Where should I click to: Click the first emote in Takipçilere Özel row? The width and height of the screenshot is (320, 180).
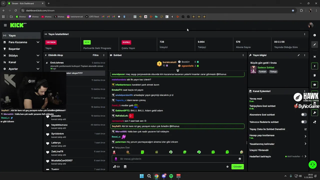[x=114, y=152]
